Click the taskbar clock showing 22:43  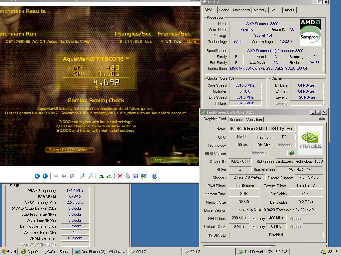(x=333, y=252)
